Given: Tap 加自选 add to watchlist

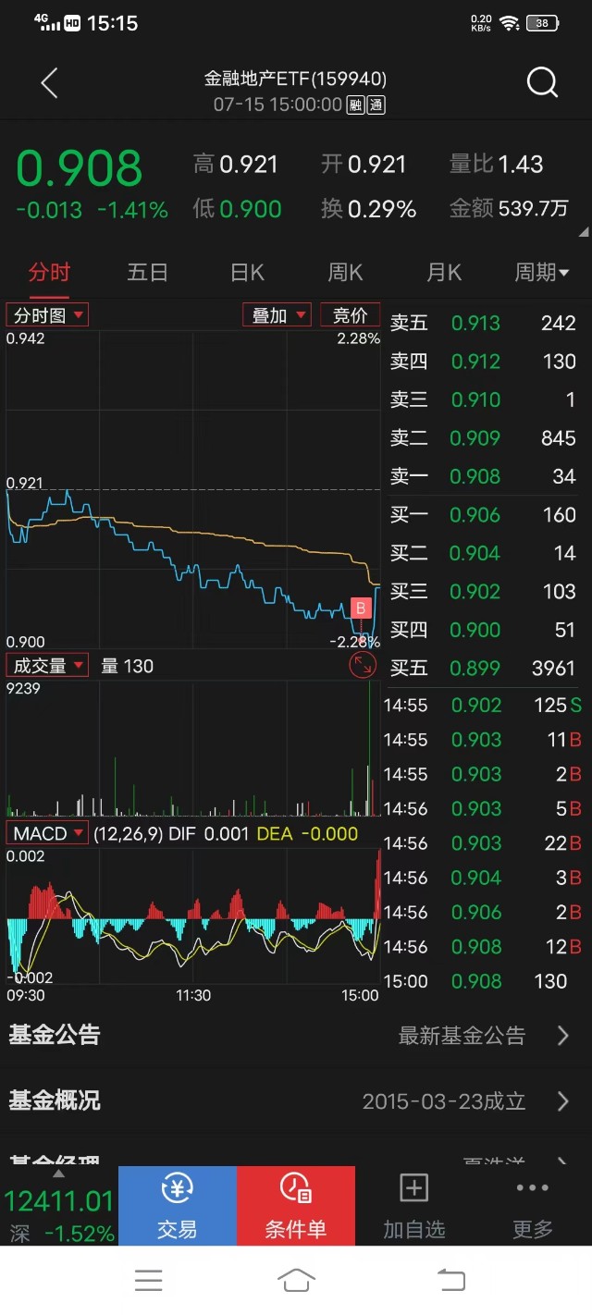Looking at the screenshot, I should click(413, 1206).
